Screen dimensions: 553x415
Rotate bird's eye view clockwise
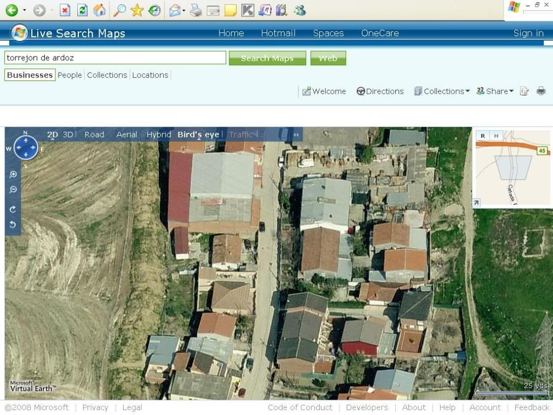coord(13,209)
